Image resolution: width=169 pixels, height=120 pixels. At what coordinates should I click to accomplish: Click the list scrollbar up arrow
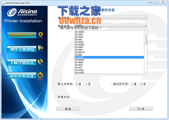point(145,32)
